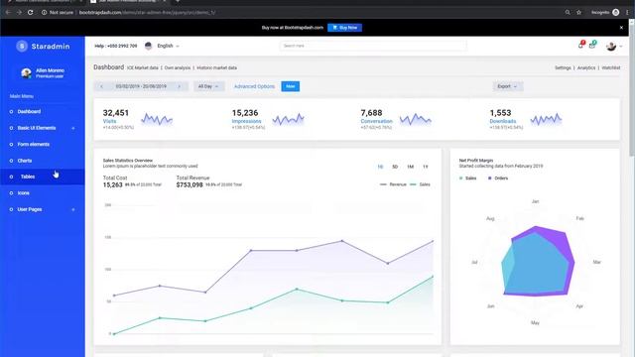
Task: Open Analytics link at top right
Action: click(x=586, y=68)
